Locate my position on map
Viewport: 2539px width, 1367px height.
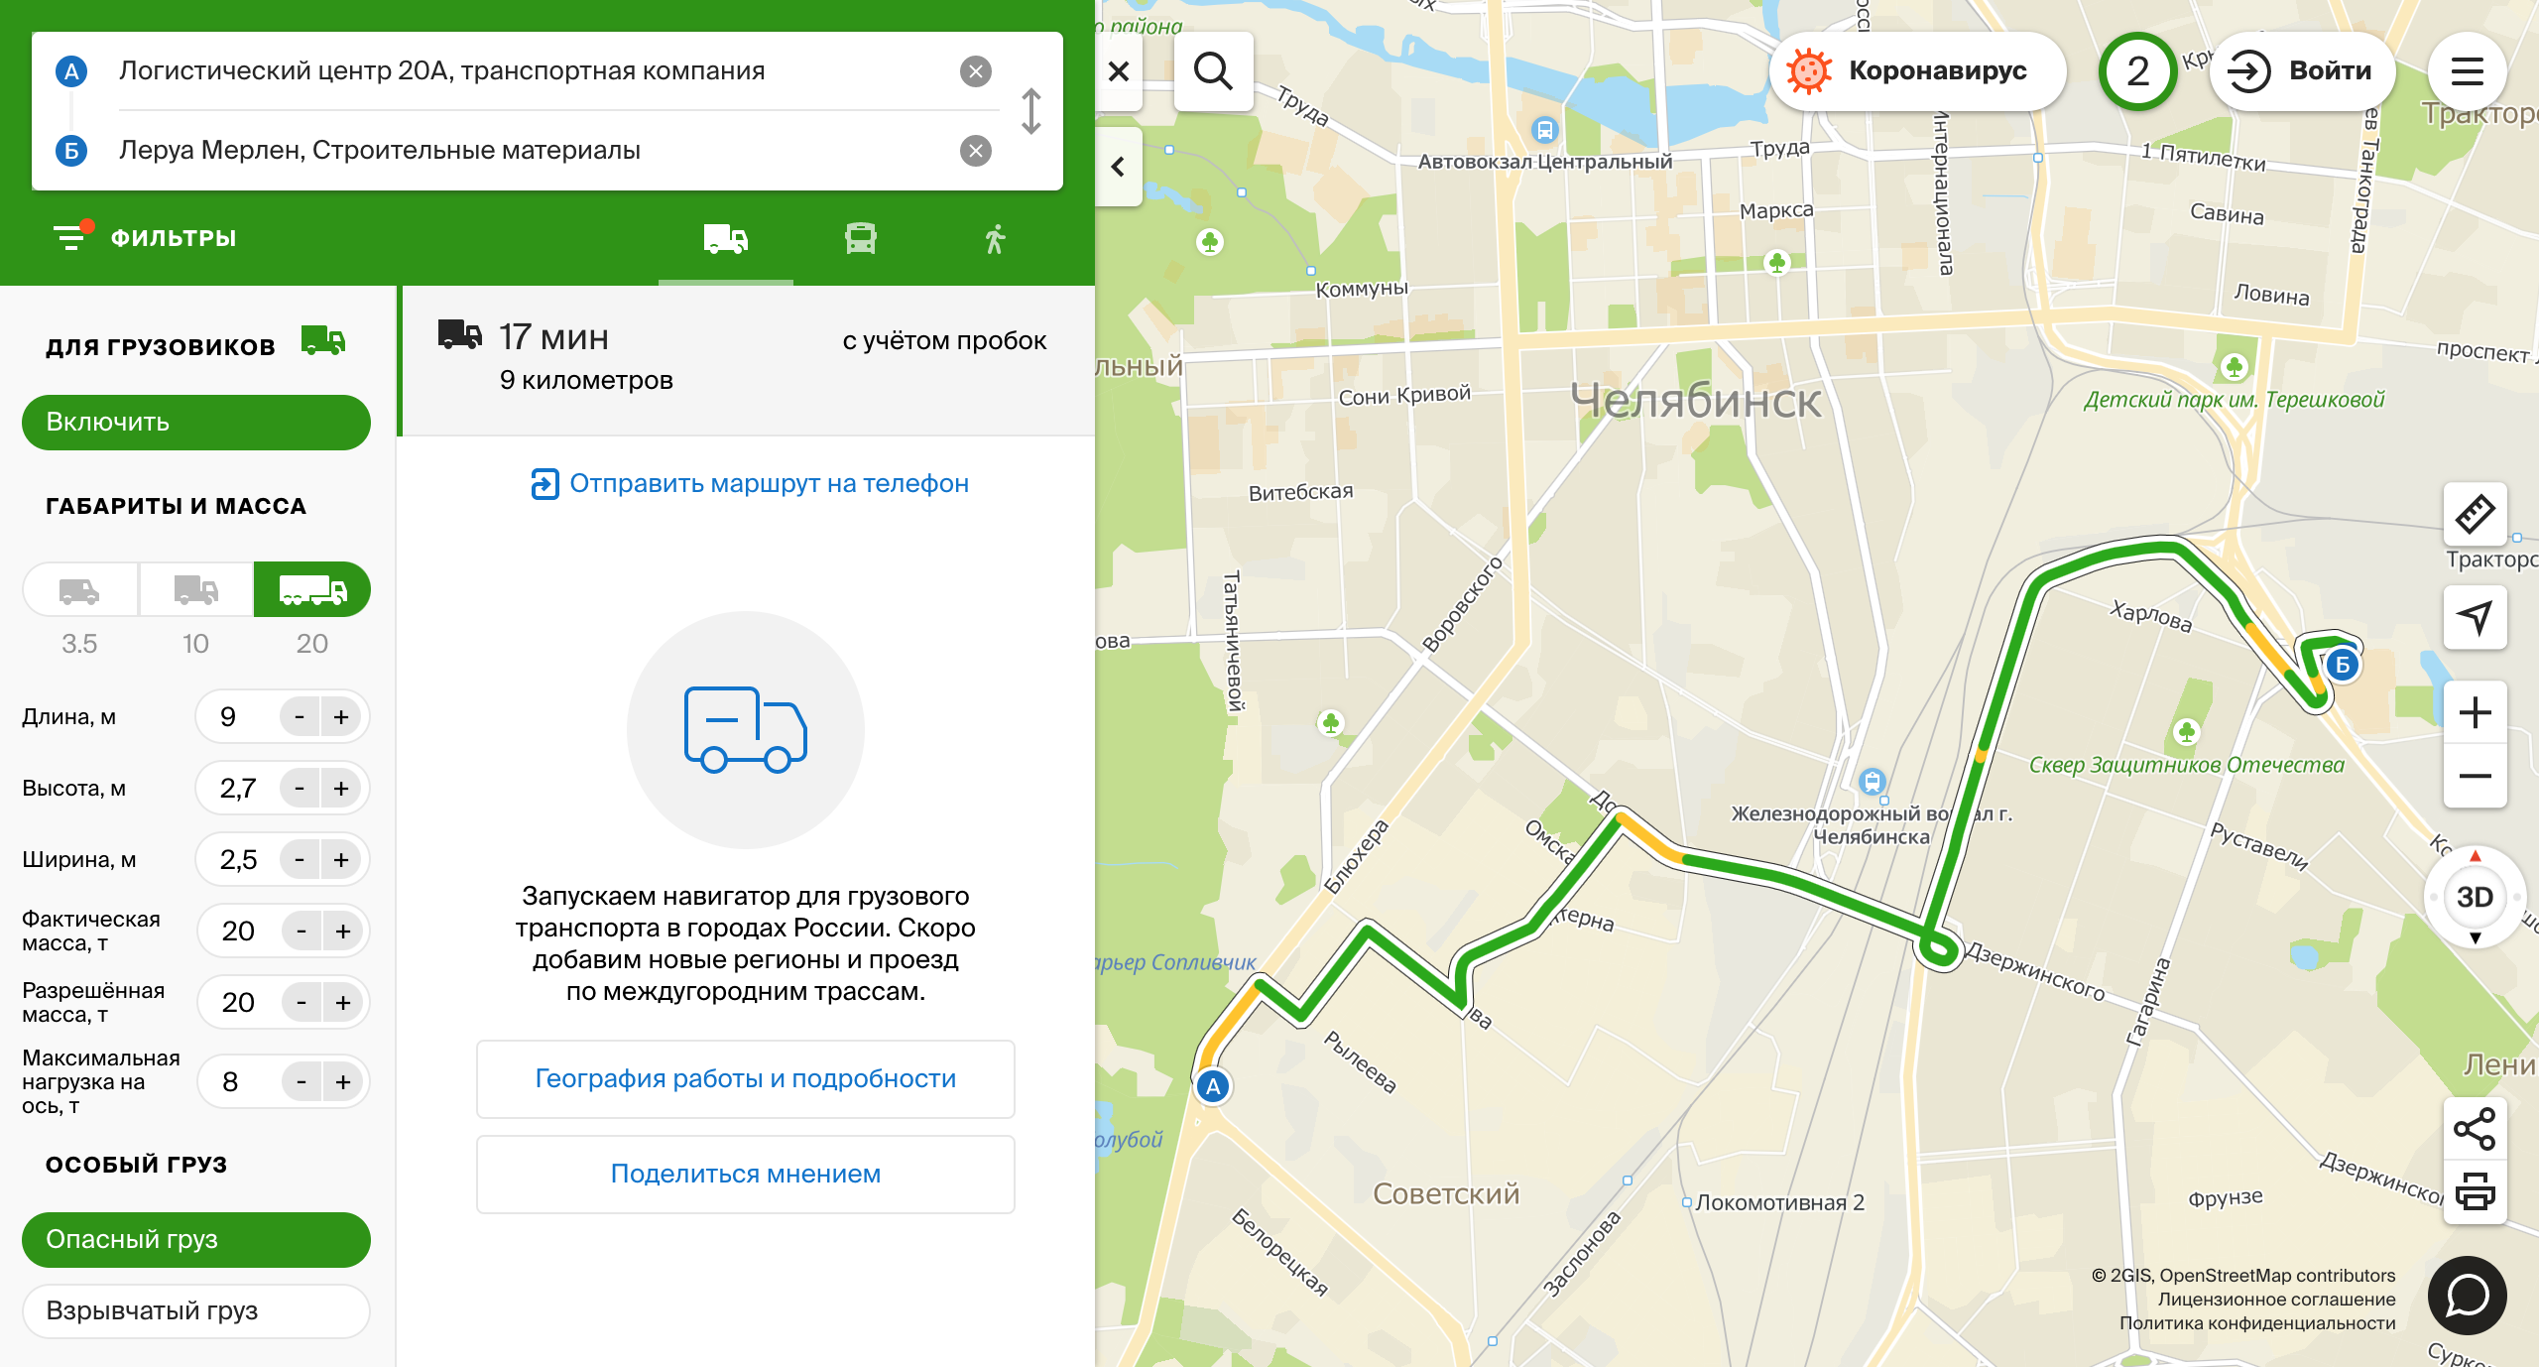click(2475, 618)
